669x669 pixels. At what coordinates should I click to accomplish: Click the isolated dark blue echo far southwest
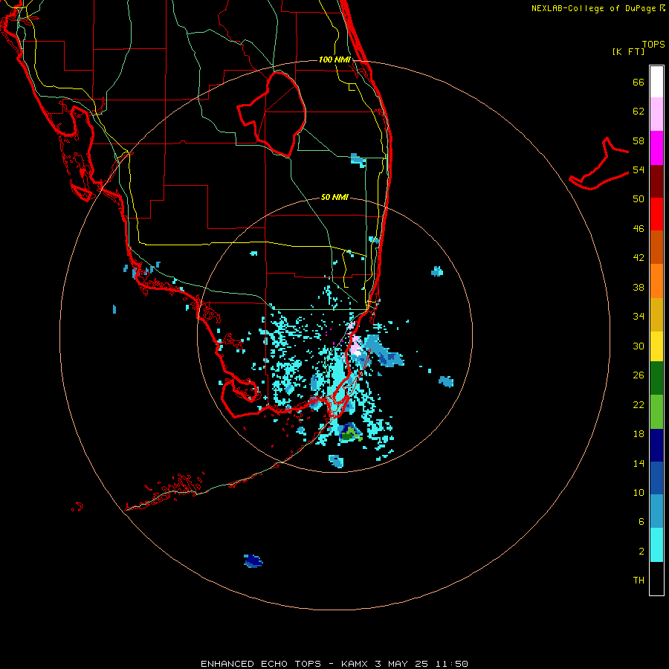[x=253, y=560]
